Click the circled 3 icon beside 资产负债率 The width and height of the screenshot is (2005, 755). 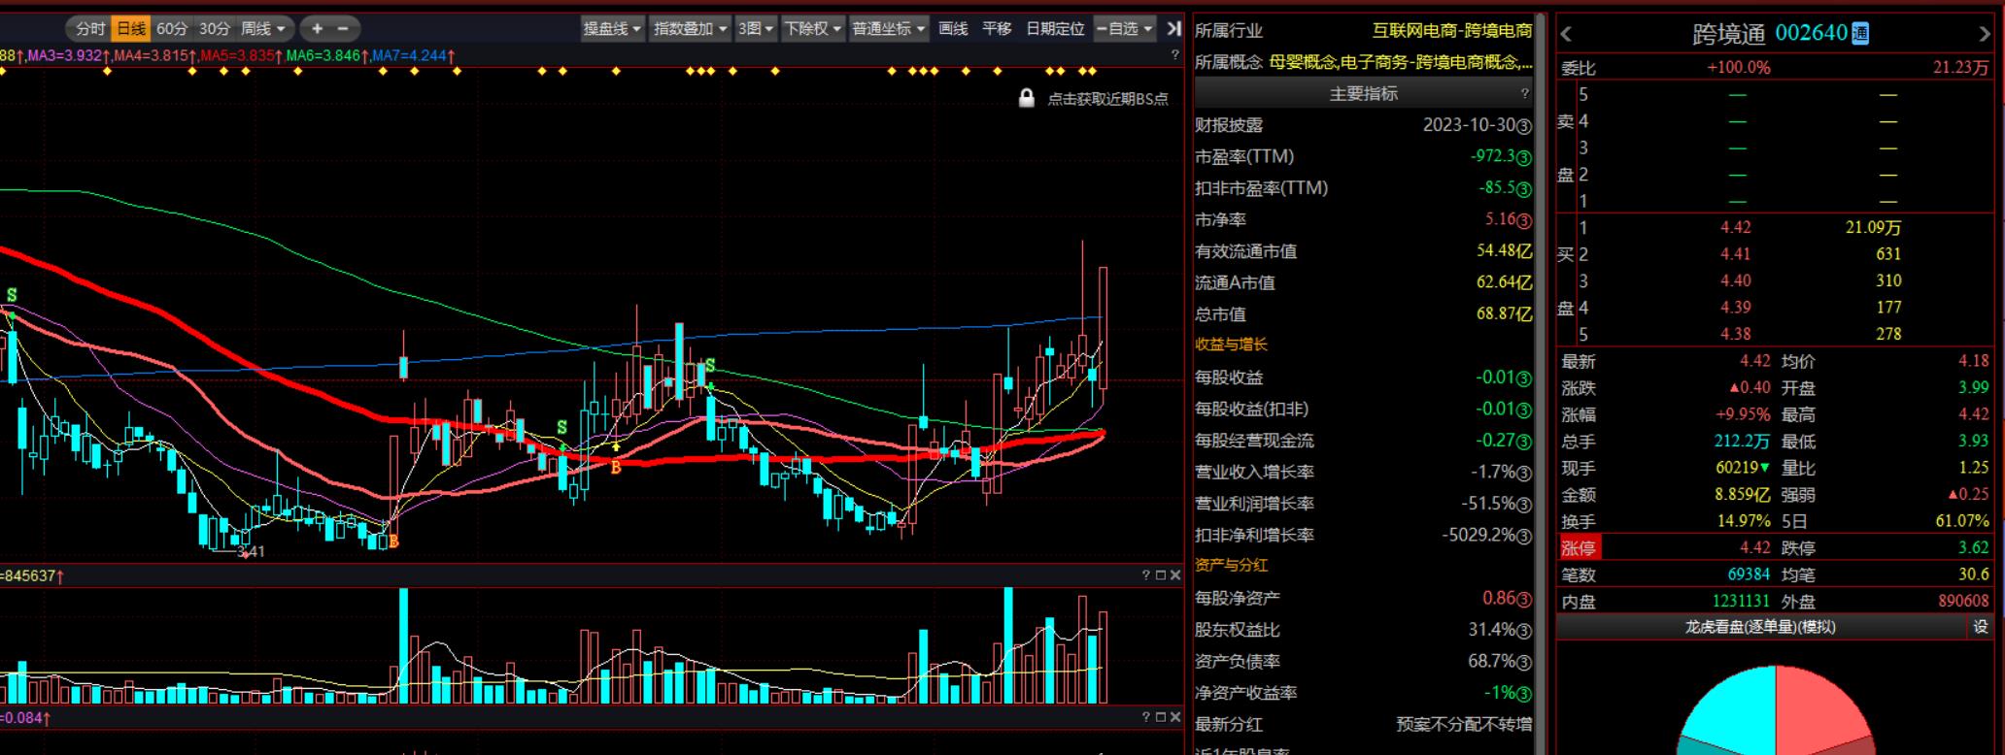1524,662
